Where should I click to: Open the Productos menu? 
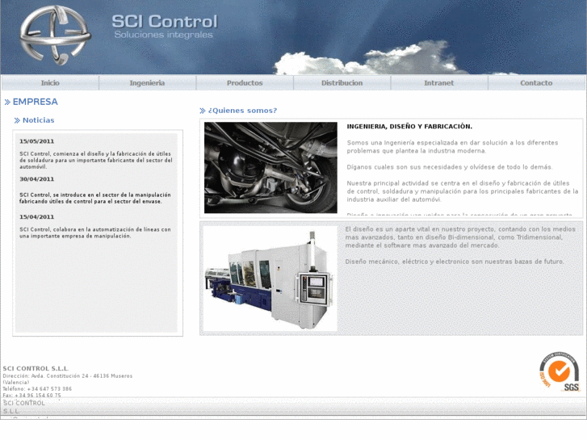[245, 83]
